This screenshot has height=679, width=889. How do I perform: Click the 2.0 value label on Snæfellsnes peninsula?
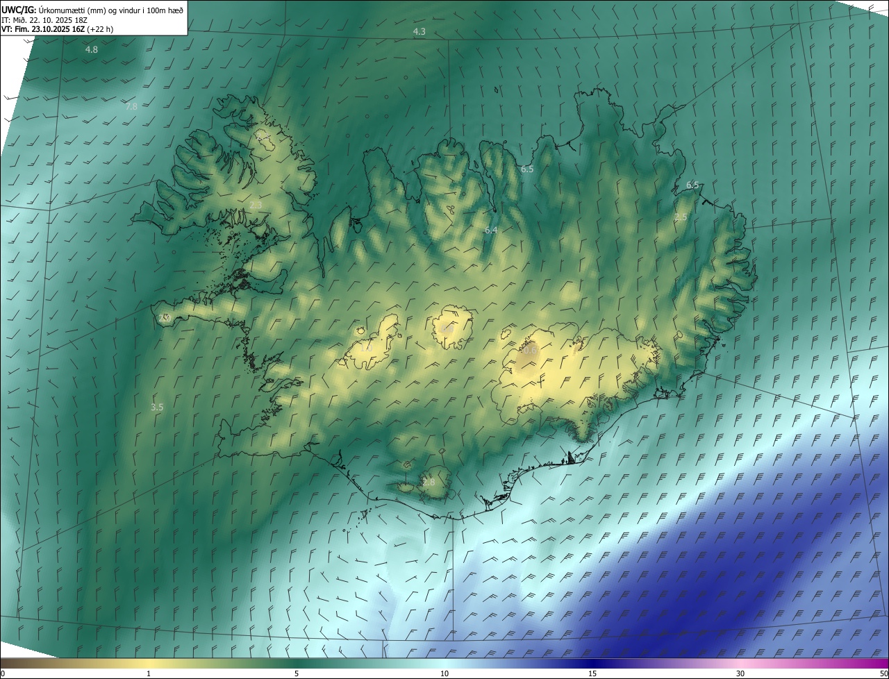165,318
